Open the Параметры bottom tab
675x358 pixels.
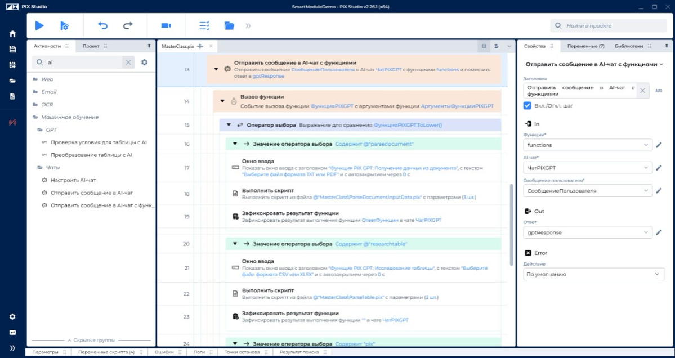(x=45, y=352)
